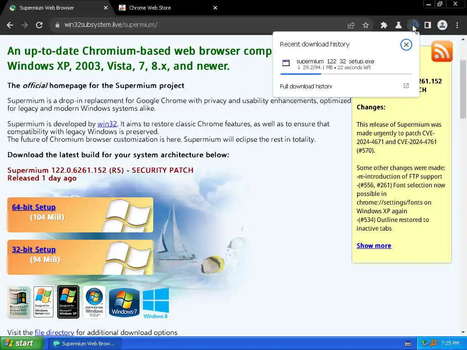Click the keyboard icon in the taskbar
Image resolution: width=467 pixels, height=350 pixels.
point(408,344)
